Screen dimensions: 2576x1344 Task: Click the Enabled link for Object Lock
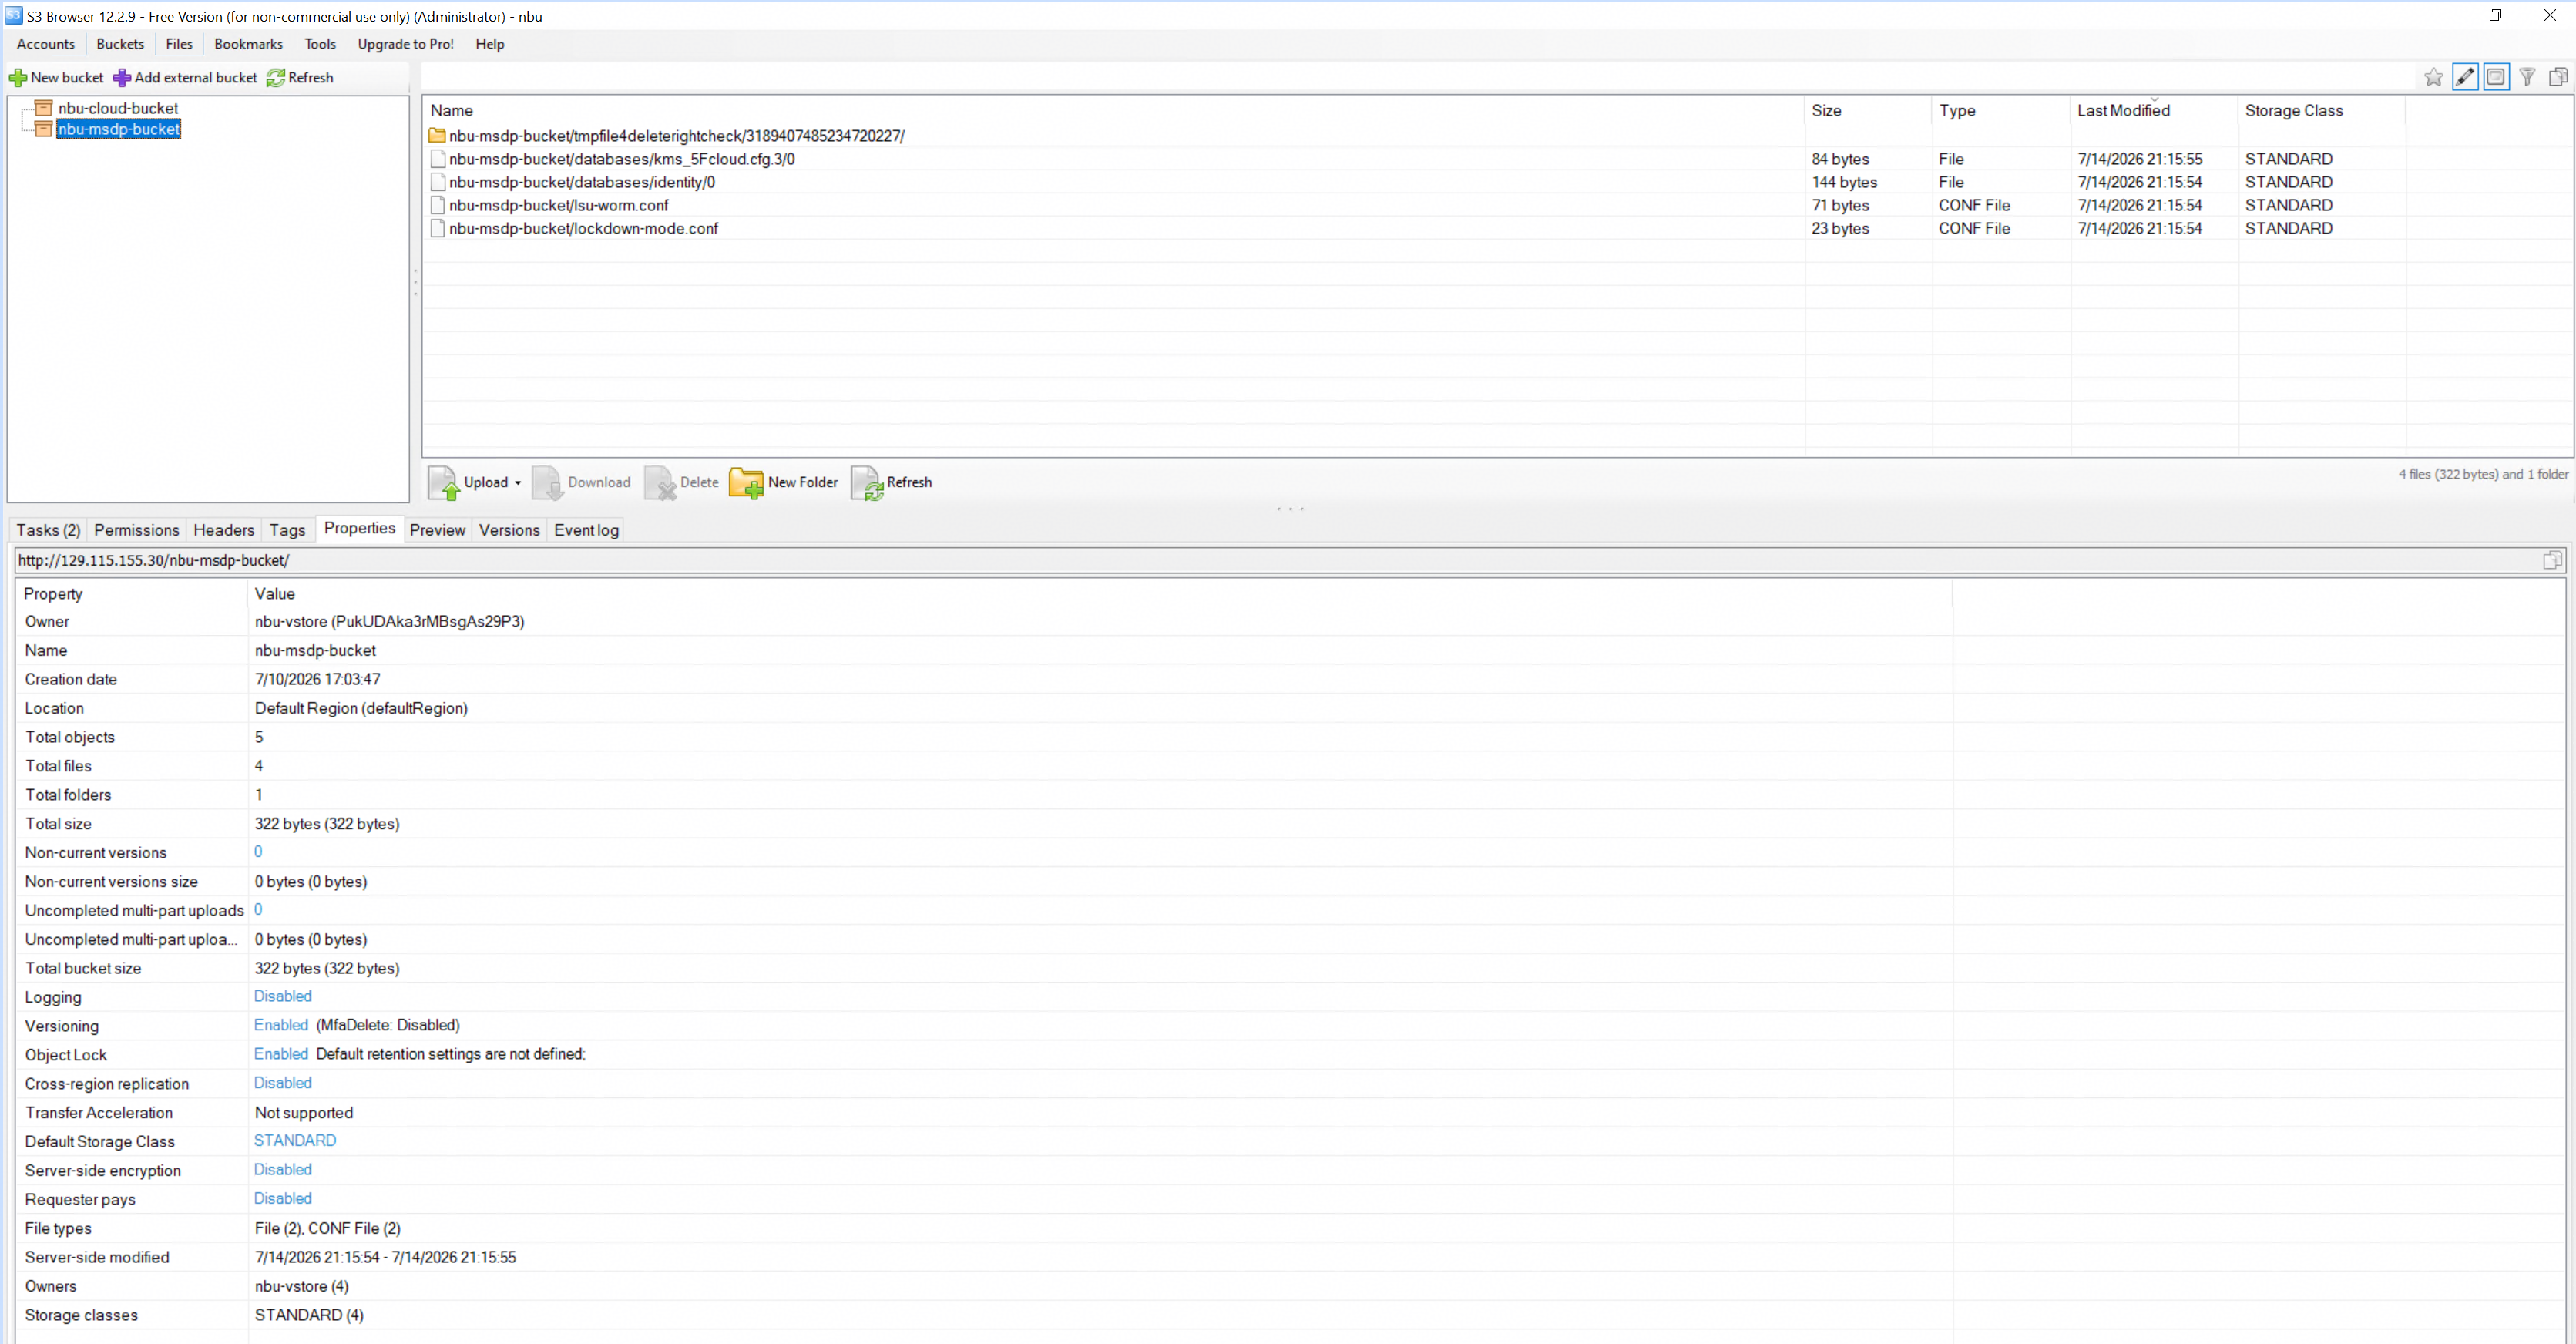(x=281, y=1054)
